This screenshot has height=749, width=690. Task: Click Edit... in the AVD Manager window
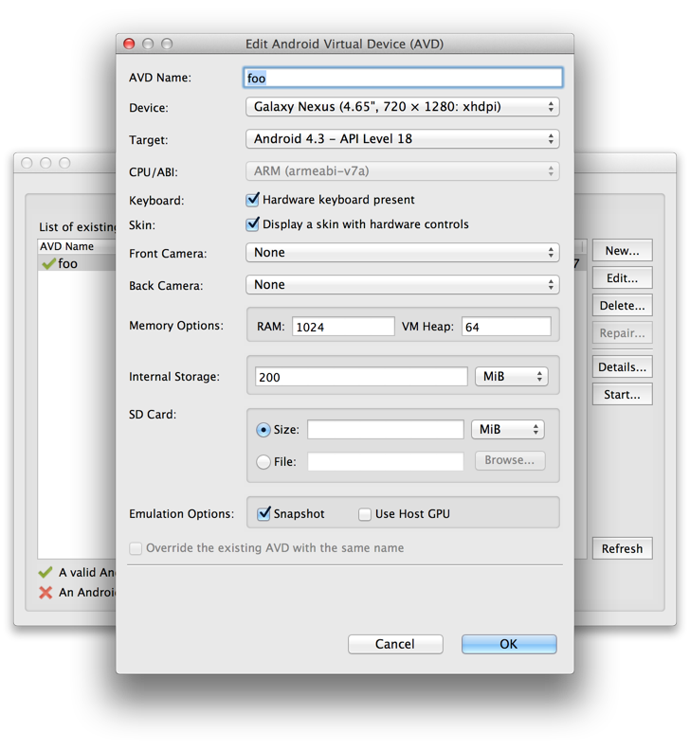tap(622, 278)
